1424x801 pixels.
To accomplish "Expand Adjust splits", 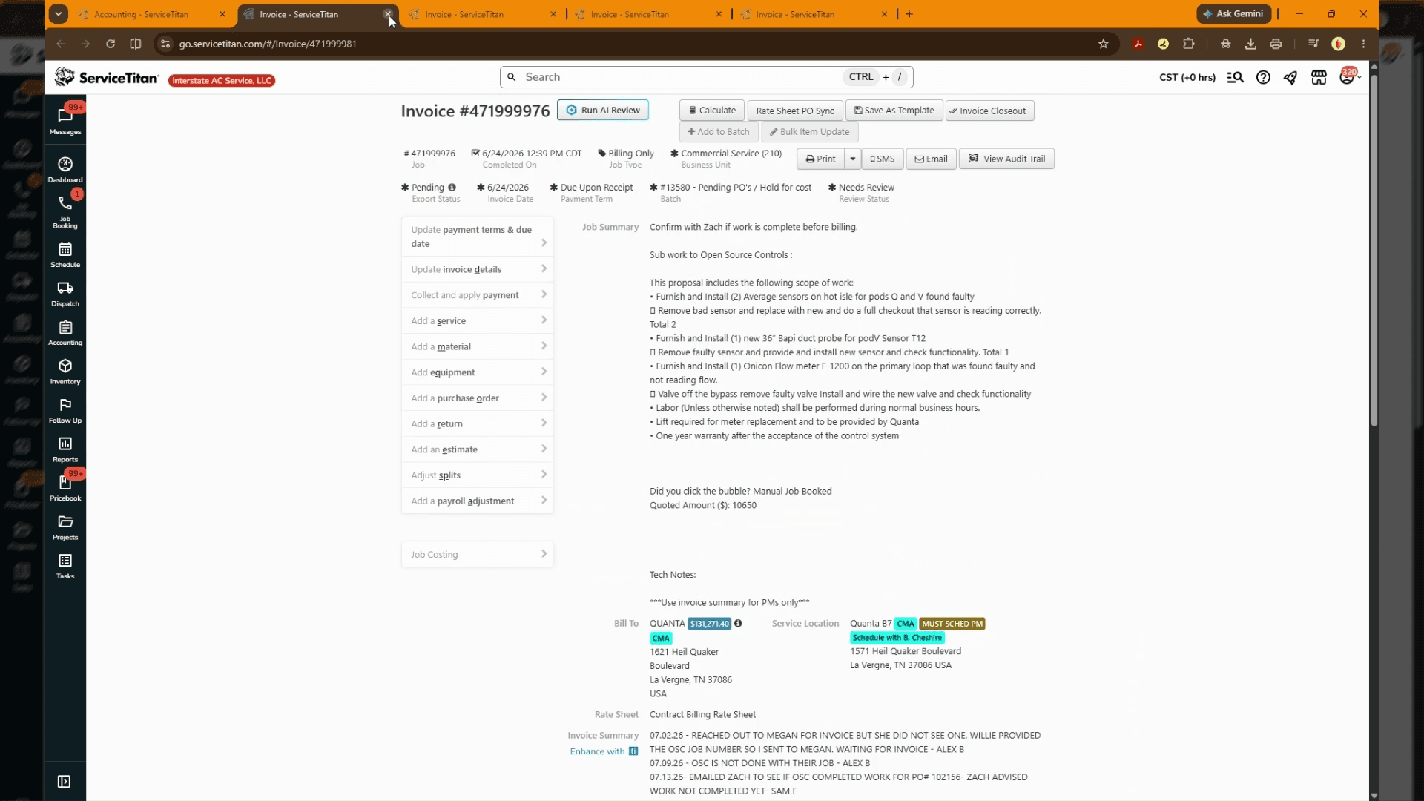I will click(x=478, y=475).
